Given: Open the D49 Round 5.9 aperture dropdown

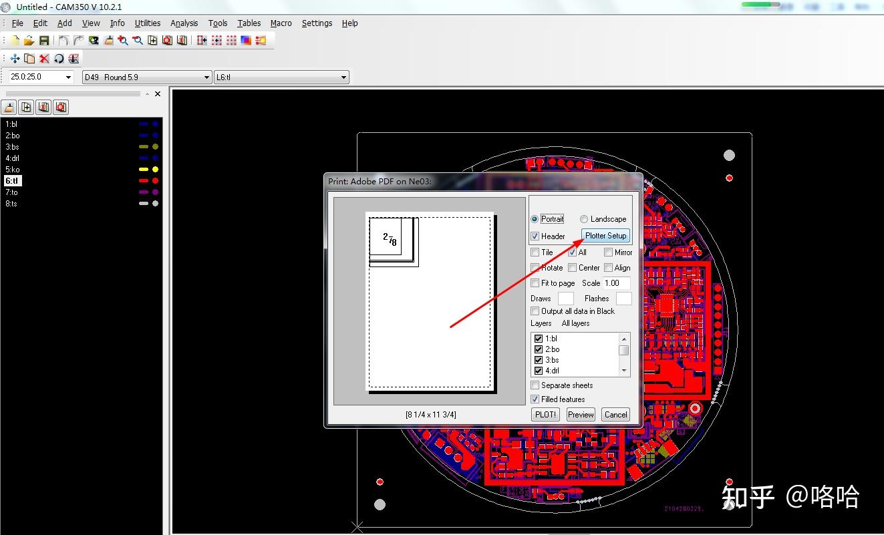Looking at the screenshot, I should 206,77.
